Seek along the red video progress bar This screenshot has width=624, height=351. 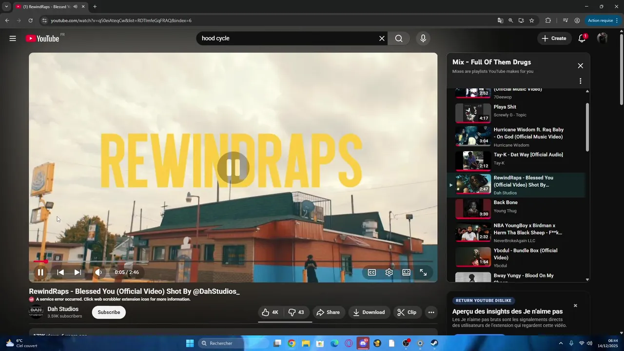coord(233,262)
